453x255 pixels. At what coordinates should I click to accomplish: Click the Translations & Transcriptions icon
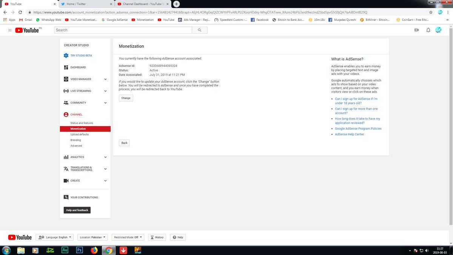tap(66, 169)
